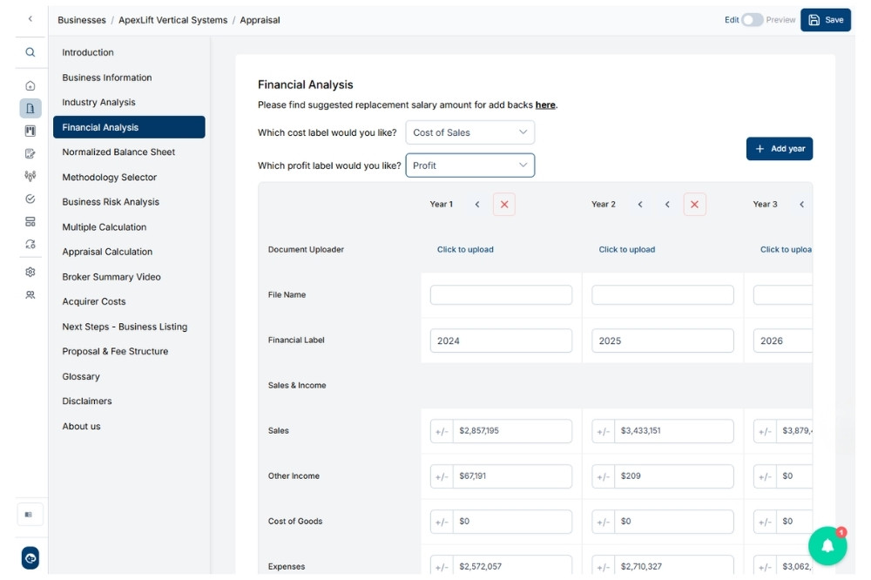Toggle +/- sign for Year 1 Sales
This screenshot has width=871, height=580.
pyautogui.click(x=442, y=431)
